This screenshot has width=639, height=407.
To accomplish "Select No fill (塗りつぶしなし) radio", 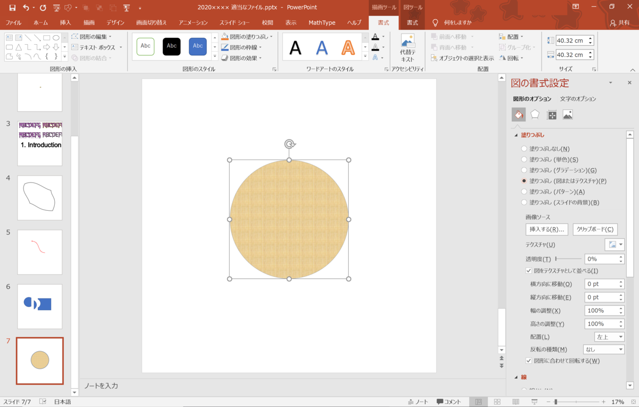I will pyautogui.click(x=525, y=149).
